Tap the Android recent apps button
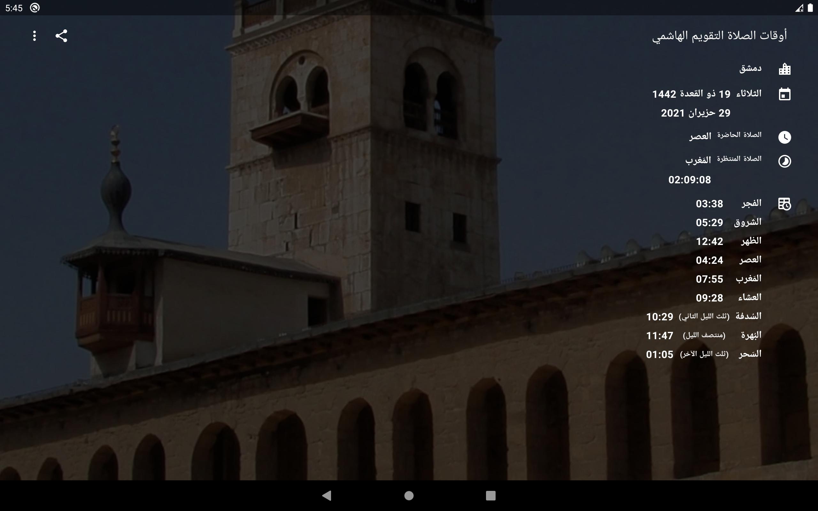Viewport: 818px width, 511px height. pyautogui.click(x=491, y=495)
